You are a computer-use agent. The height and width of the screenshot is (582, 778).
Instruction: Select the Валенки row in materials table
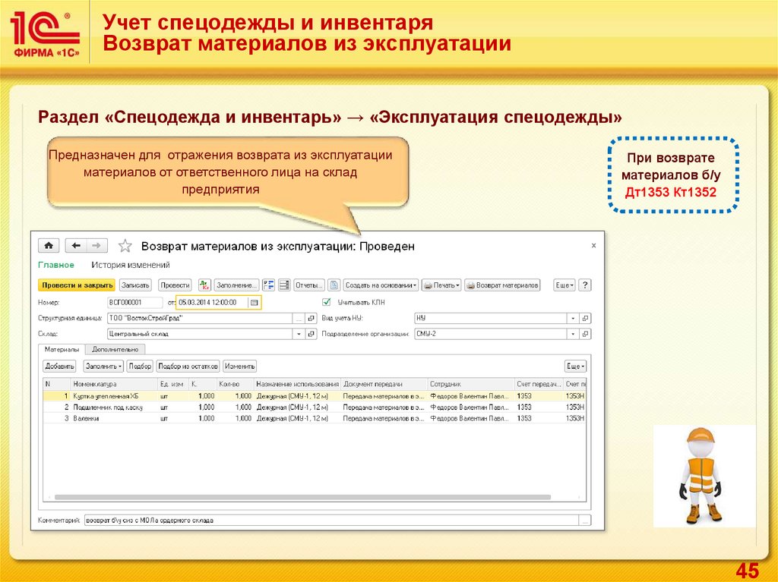point(86,418)
